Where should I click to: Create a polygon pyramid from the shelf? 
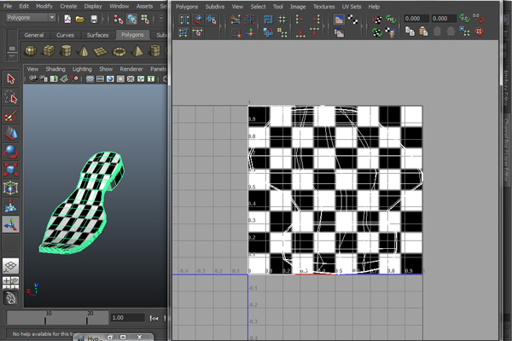point(137,51)
